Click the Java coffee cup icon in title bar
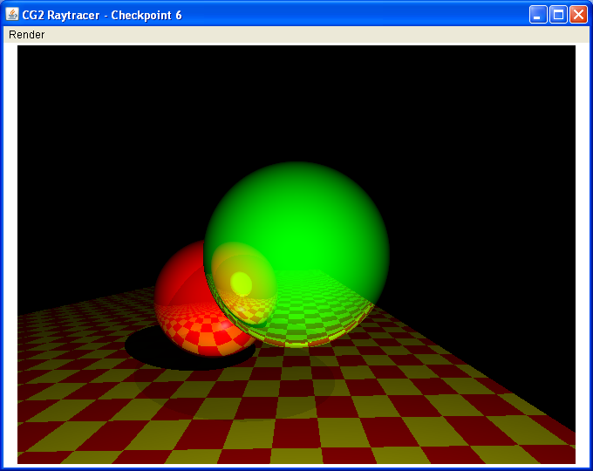Viewport: 593px width, 471px height. click(x=12, y=15)
